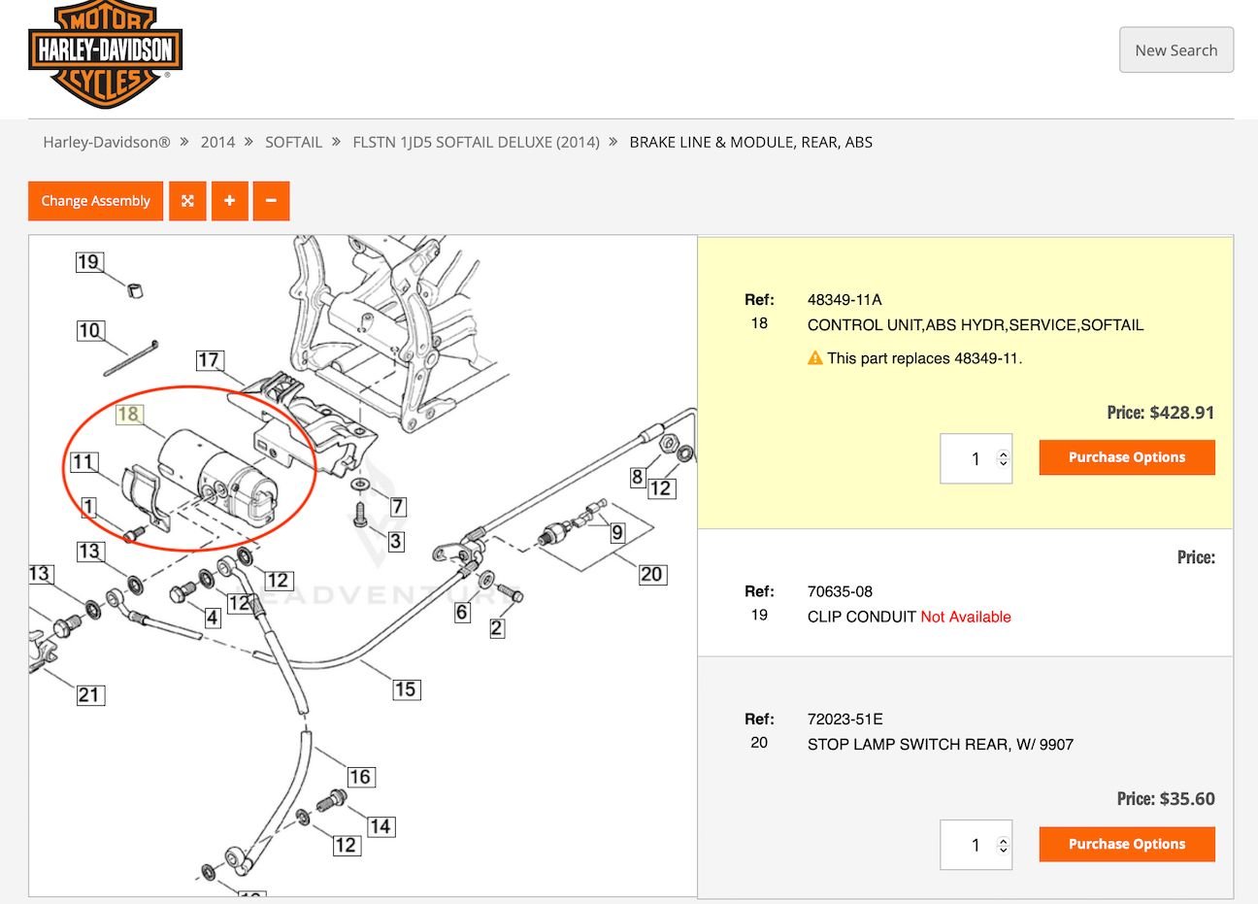Adjust quantity stepper for stop lamp switch
This screenshot has width=1258, height=904.
coord(1003,845)
